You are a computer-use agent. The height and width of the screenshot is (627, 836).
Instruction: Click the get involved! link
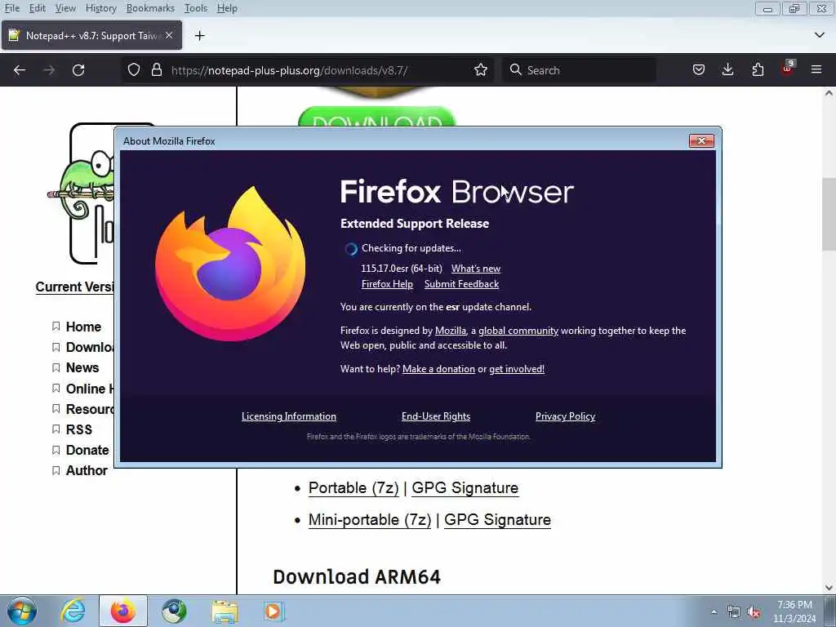point(517,369)
